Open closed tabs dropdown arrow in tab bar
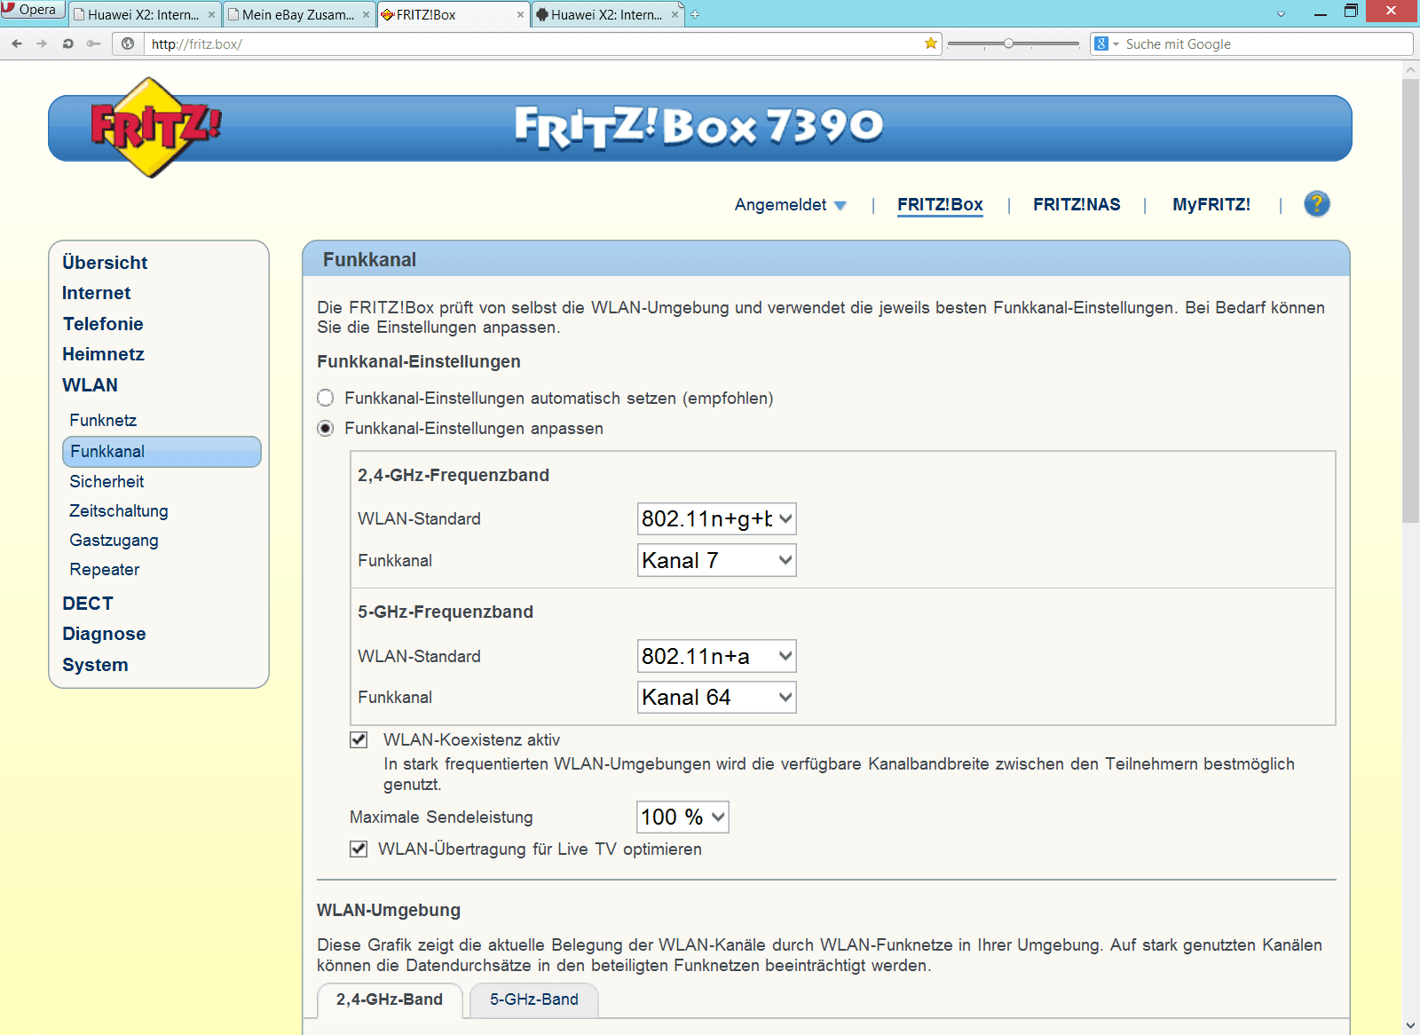This screenshot has width=1420, height=1035. pyautogui.click(x=1281, y=14)
